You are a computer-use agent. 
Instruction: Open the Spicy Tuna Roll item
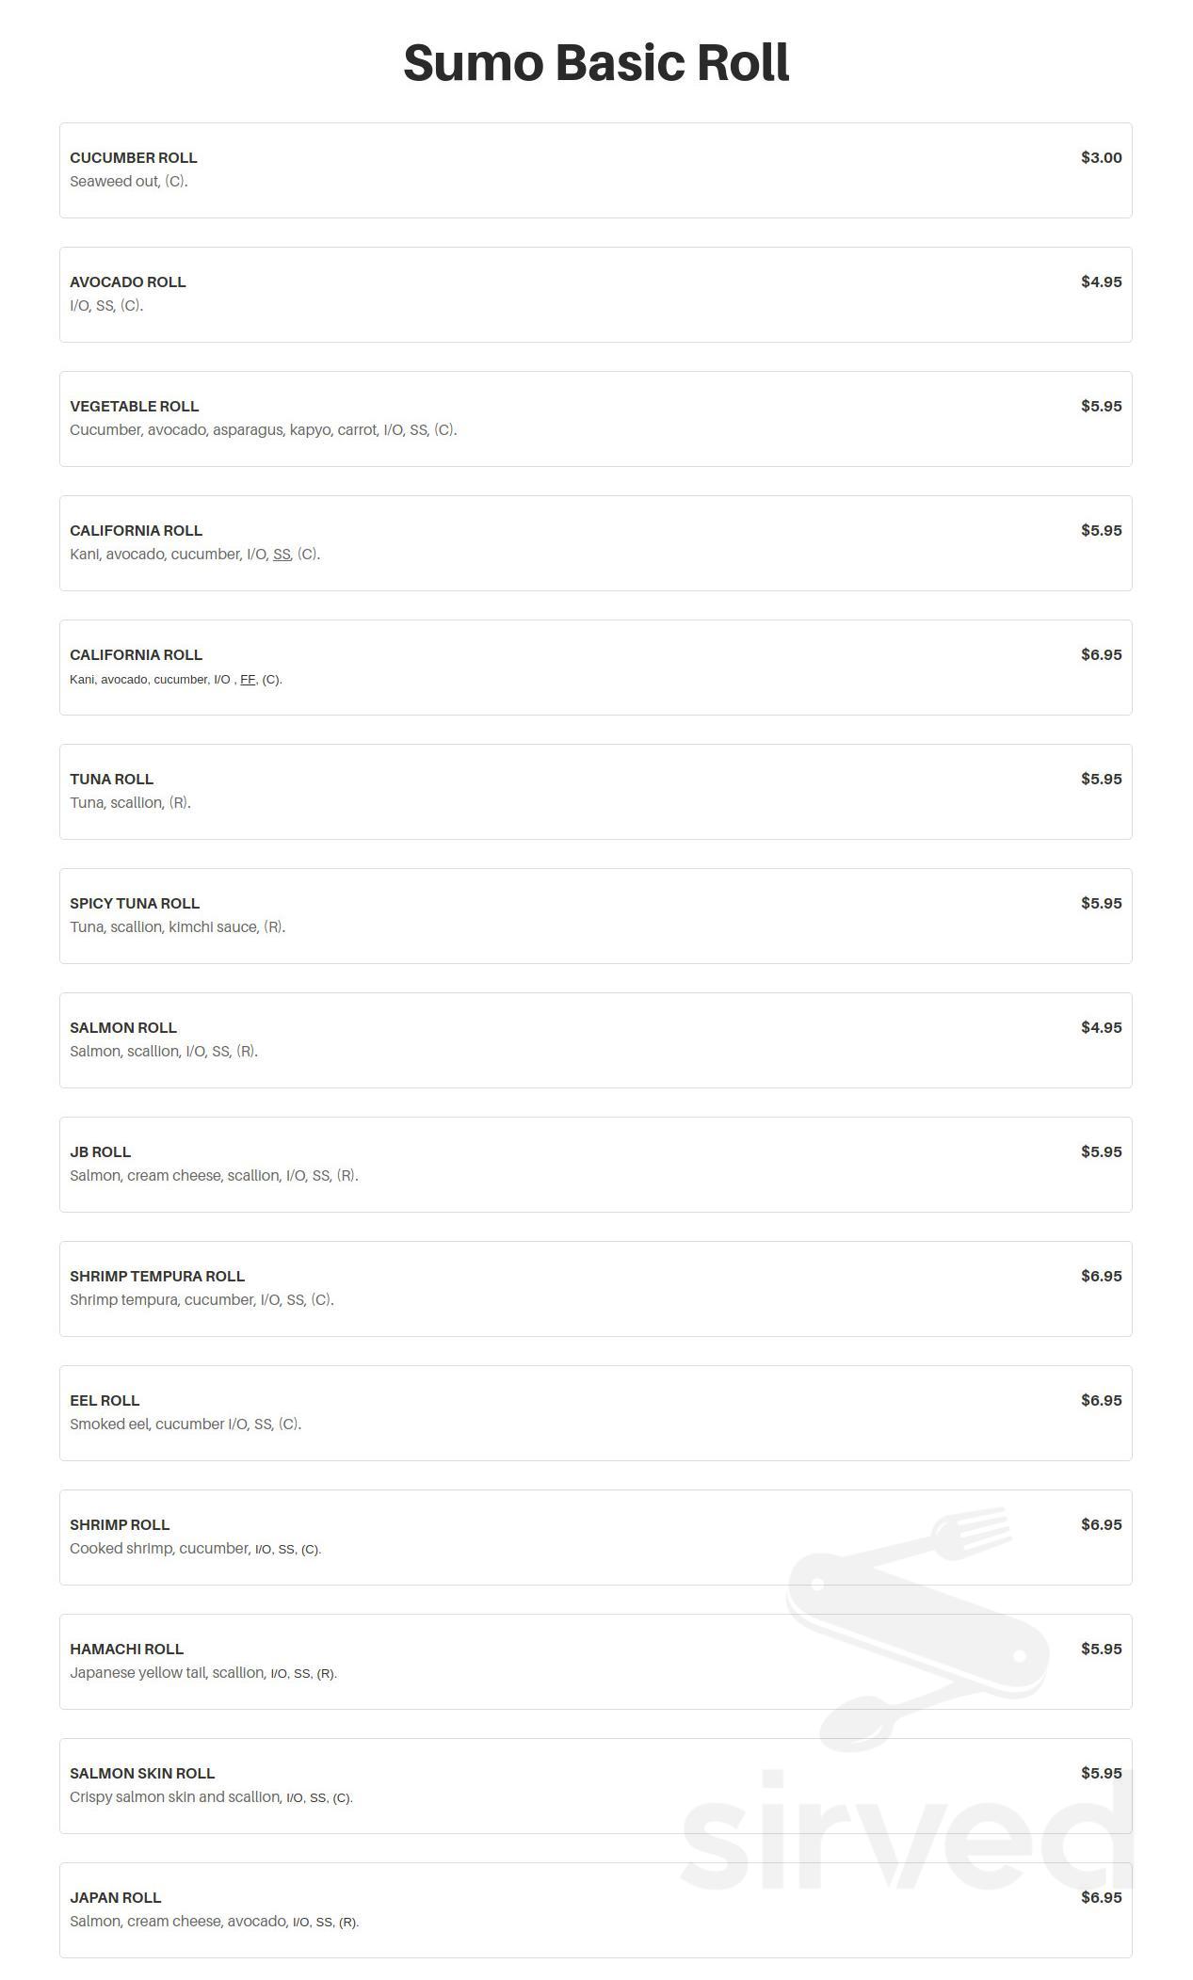click(x=135, y=904)
